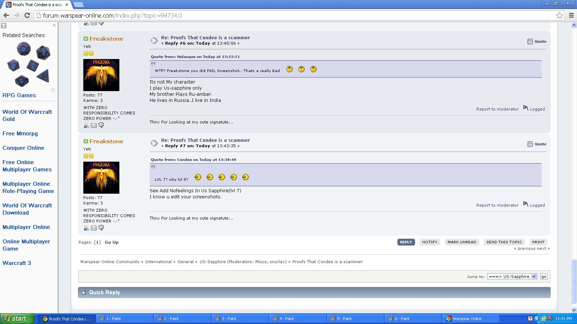Reload the page with the refresh icon
Image resolution: width=577 pixels, height=324 pixels.
point(27,15)
